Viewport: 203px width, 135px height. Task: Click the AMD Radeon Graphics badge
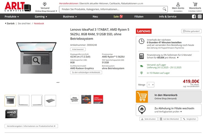tap(98, 99)
